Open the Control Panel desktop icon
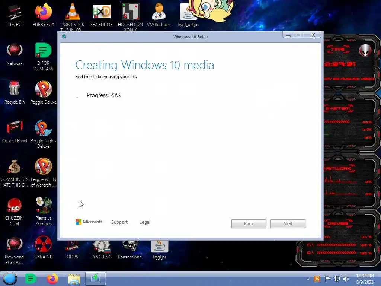381x286 pixels. pyautogui.click(x=15, y=131)
